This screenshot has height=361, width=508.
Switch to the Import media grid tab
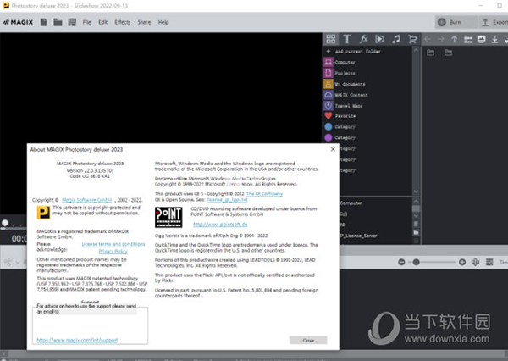pos(331,39)
